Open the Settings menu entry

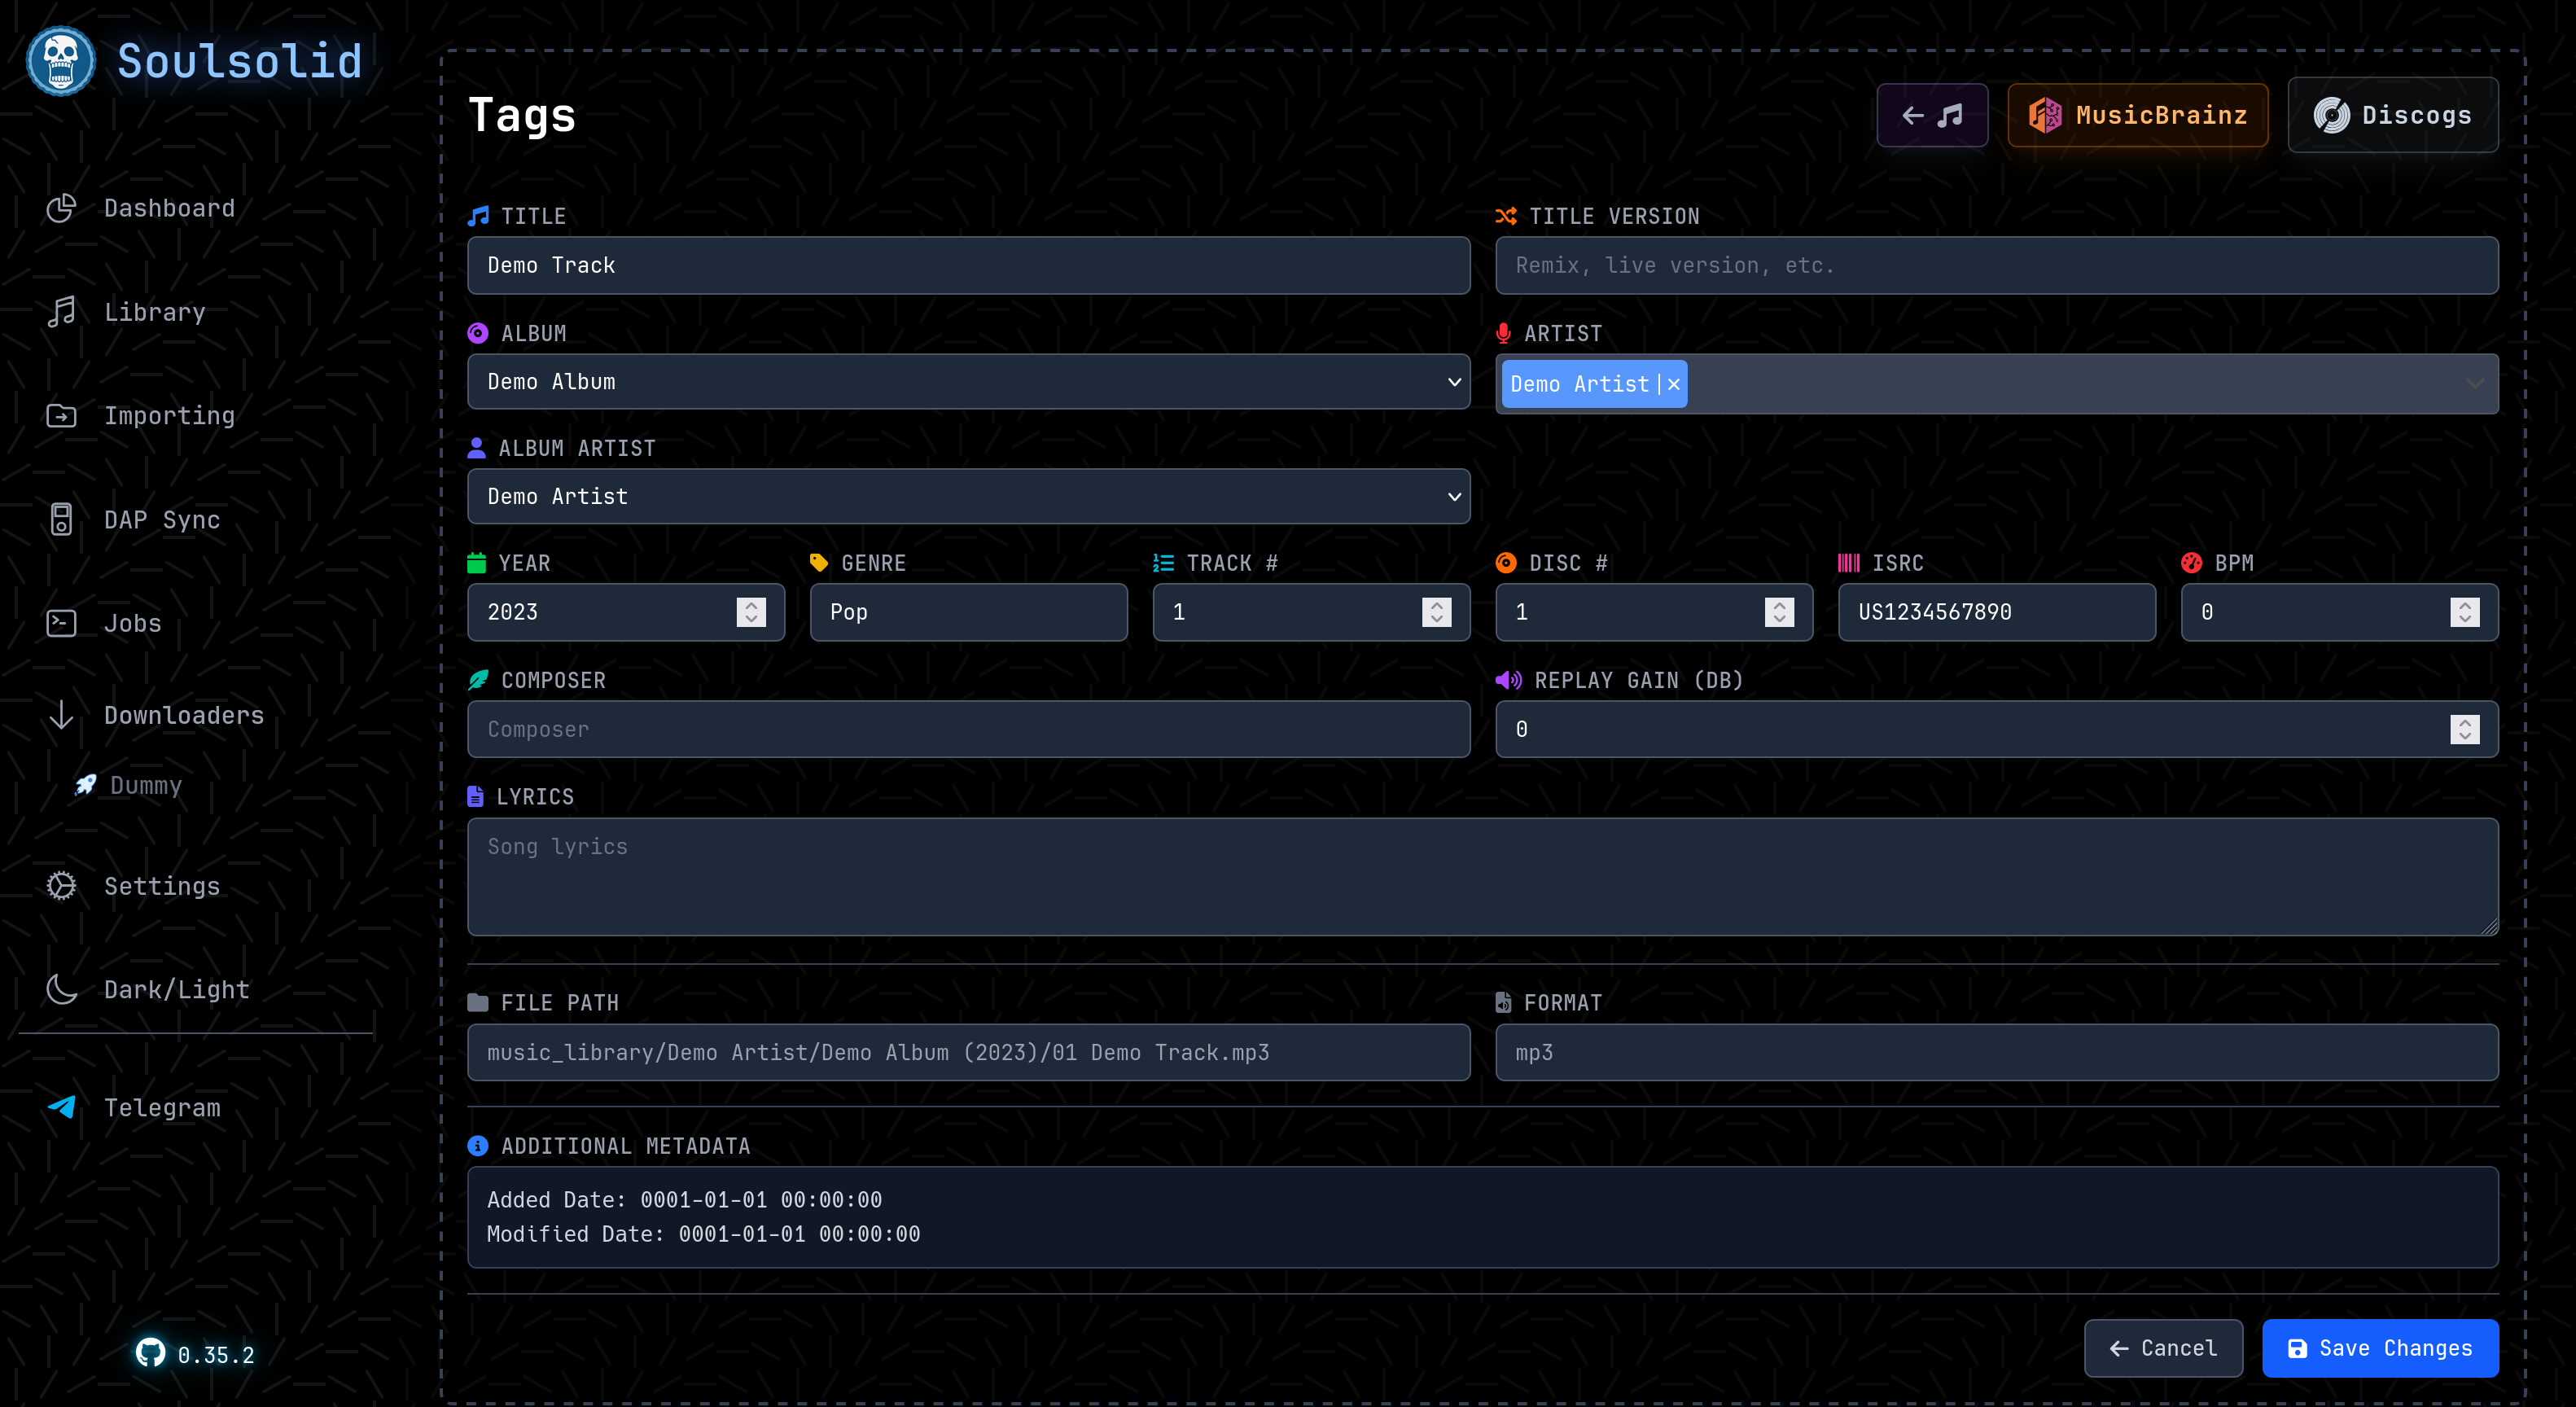[161, 886]
